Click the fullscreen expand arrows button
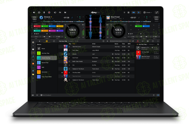This screenshot has height=124, width=189. coord(157,13)
